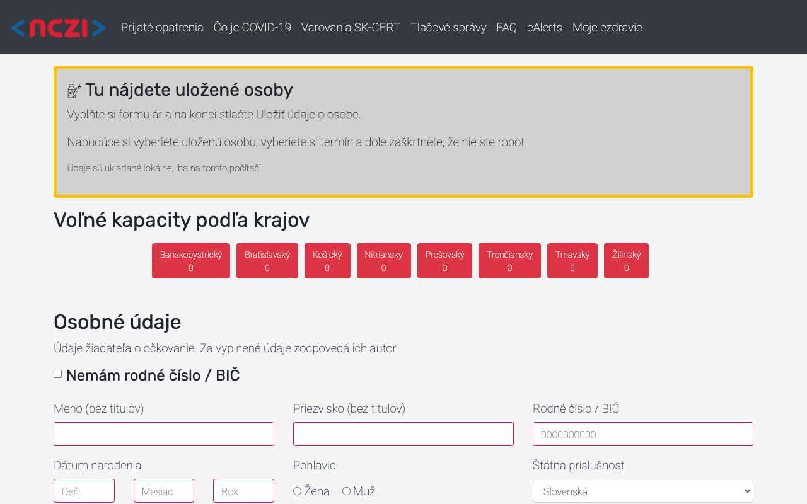Click heading Tu nájdete uložené osoby
Screen dimensions: 807x504
pos(189,90)
